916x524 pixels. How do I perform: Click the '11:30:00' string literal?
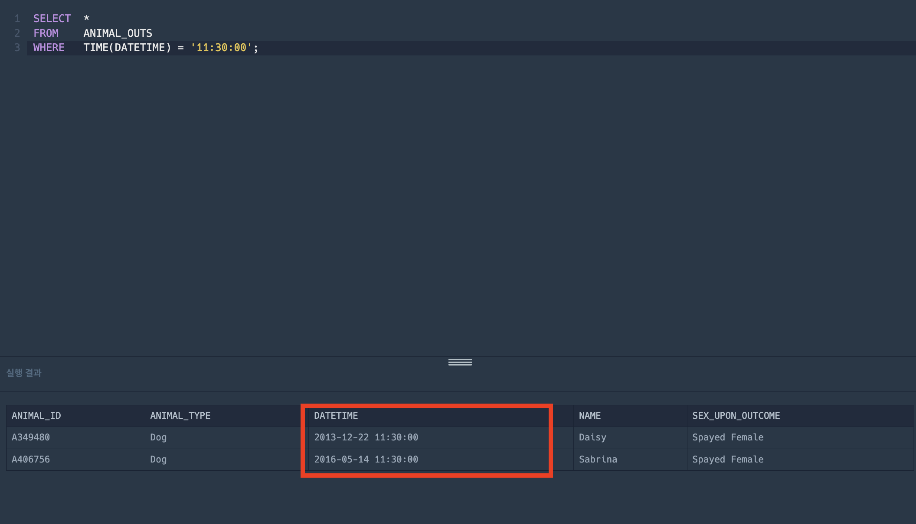coord(221,48)
